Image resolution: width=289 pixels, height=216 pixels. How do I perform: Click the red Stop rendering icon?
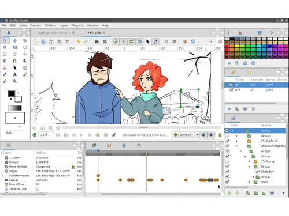tap(220, 41)
